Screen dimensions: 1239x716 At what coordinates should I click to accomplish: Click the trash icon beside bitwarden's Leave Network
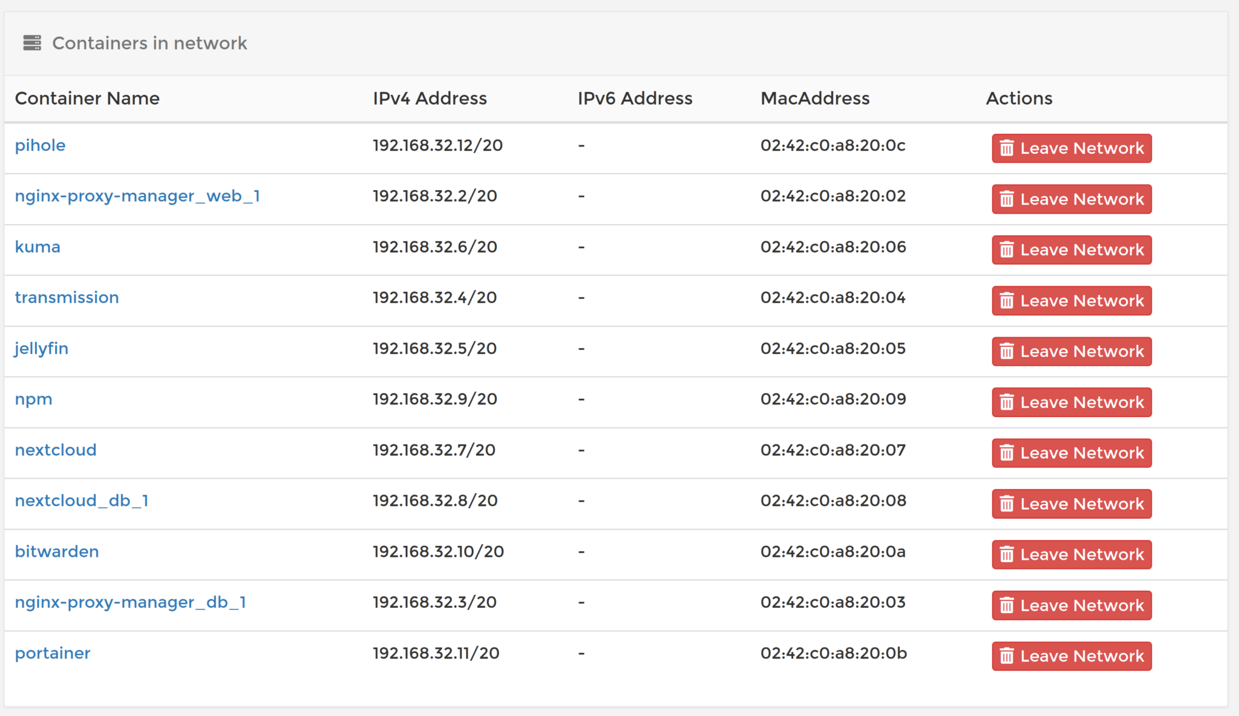coord(1006,554)
